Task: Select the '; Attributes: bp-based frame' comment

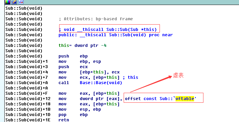Action: [x=96, y=19]
